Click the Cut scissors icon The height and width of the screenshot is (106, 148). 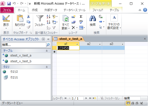click(28, 16)
